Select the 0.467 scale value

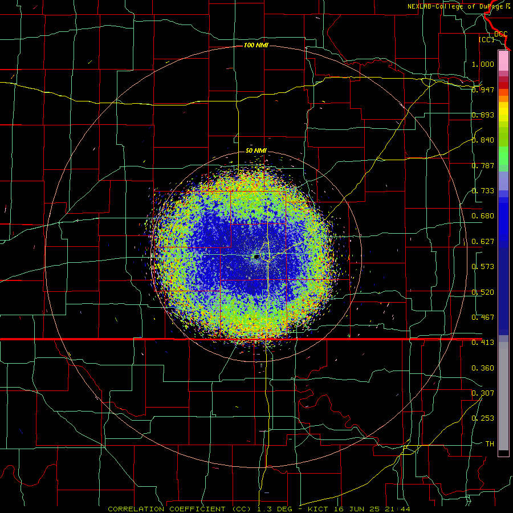483,317
